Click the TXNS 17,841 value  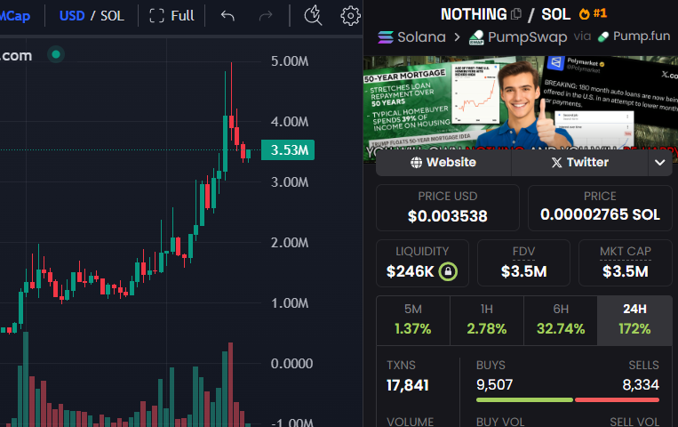407,385
